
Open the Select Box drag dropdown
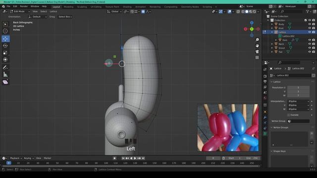tap(65, 17)
